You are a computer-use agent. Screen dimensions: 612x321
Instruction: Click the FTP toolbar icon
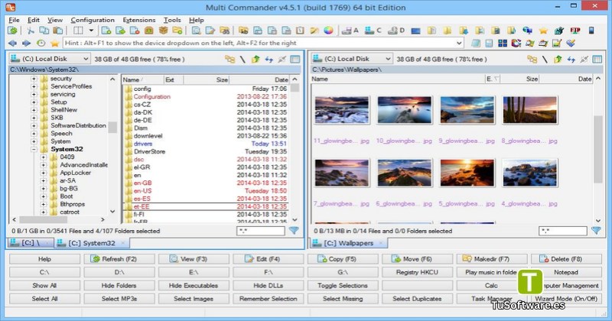(x=575, y=31)
